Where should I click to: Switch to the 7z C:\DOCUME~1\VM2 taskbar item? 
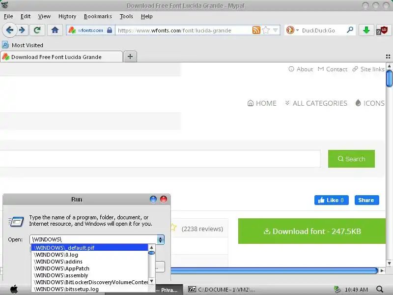coord(222,290)
